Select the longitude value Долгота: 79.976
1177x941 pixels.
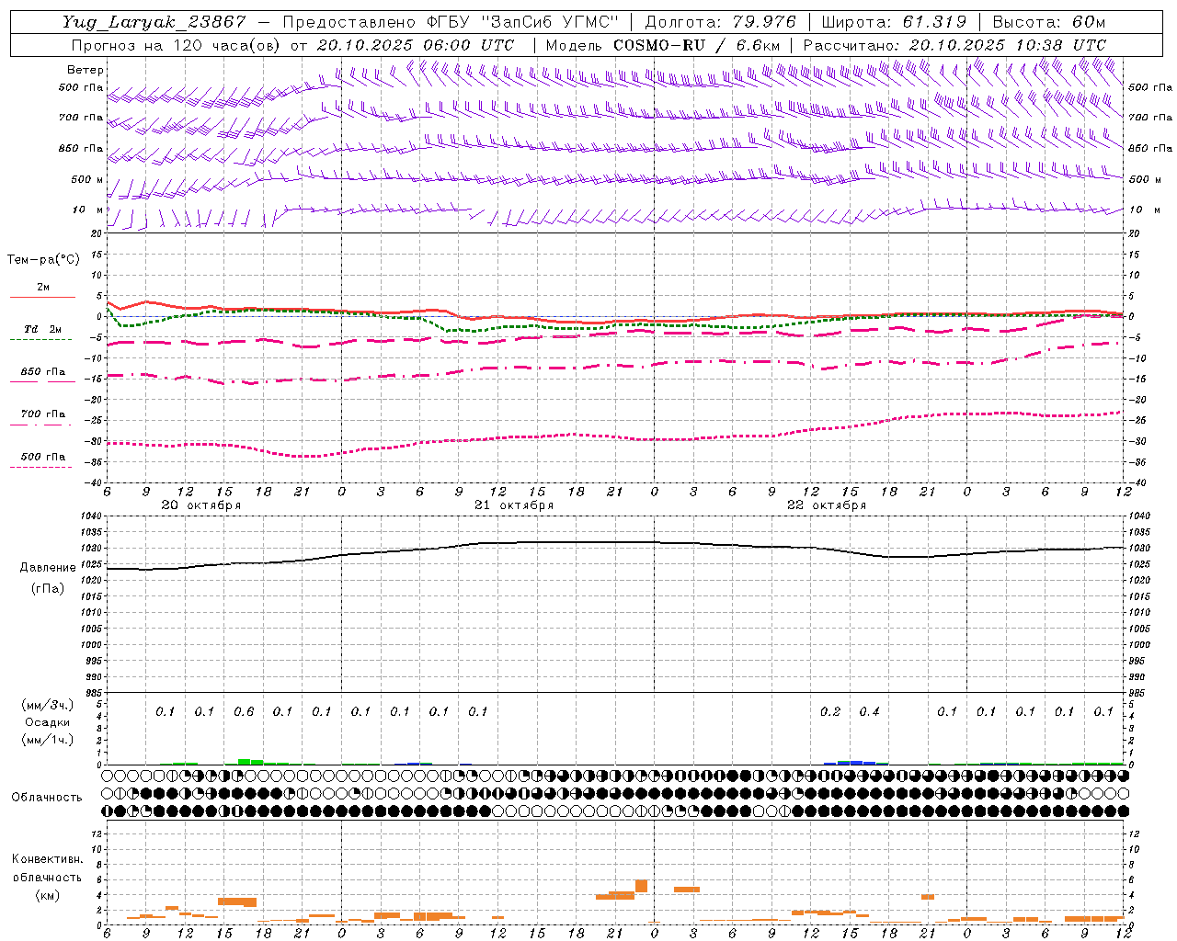[721, 22]
